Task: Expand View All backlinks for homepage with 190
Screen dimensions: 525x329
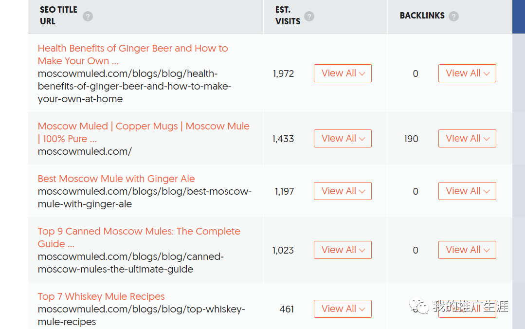Action: tap(467, 139)
